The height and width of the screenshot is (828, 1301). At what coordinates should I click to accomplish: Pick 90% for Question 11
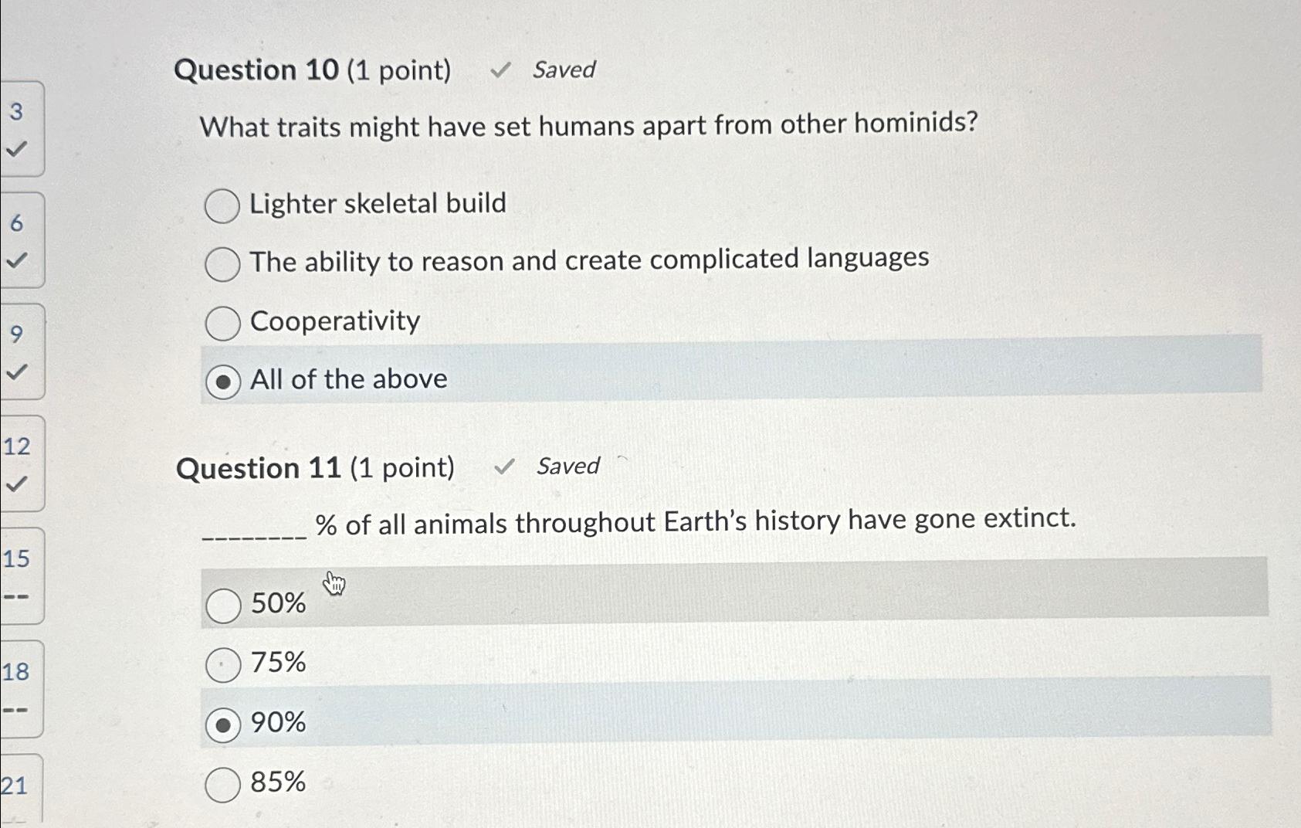(224, 723)
